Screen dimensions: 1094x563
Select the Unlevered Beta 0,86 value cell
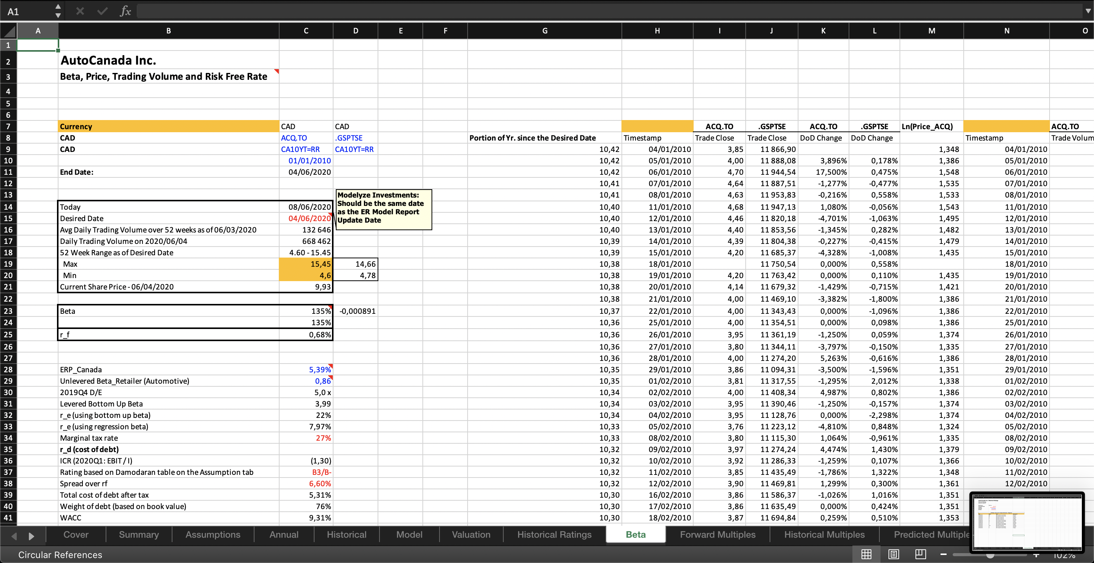tap(306, 381)
